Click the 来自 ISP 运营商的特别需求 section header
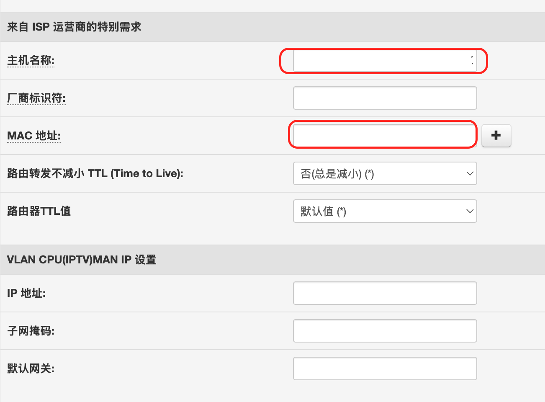545x402 pixels. tap(74, 27)
